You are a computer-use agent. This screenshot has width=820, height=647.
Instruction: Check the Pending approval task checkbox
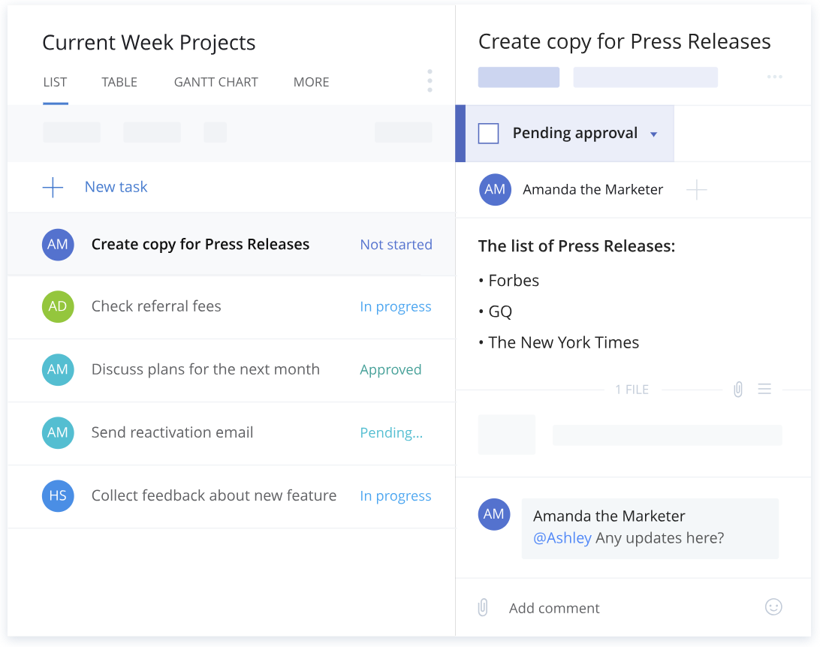click(489, 134)
